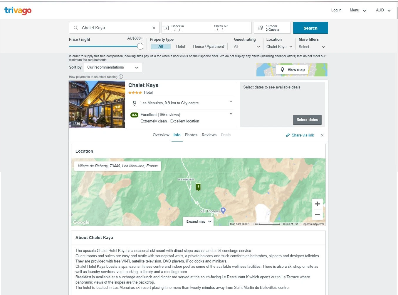398x295 pixels.
Task: Select House / Apartment property type
Action: coord(209,47)
